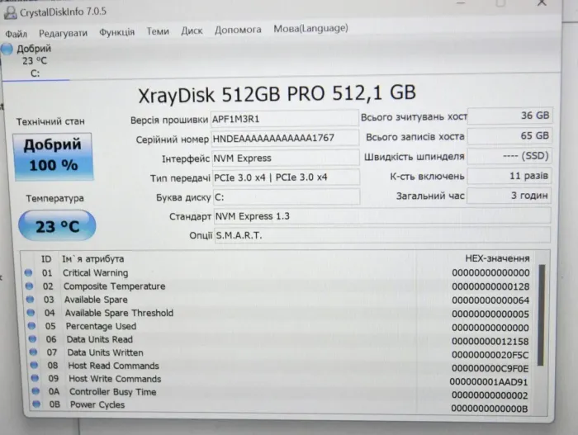Click the status orb next to Composite Temperature

(28, 286)
